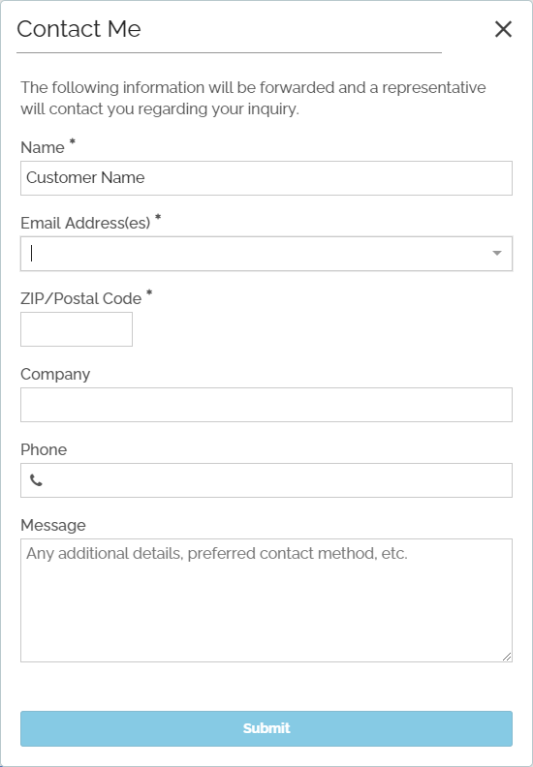
Task: Close the Contact Me dialog
Action: click(x=503, y=29)
